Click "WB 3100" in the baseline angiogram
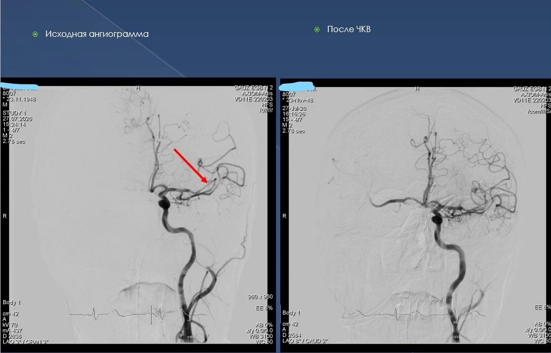 pyautogui.click(x=261, y=336)
